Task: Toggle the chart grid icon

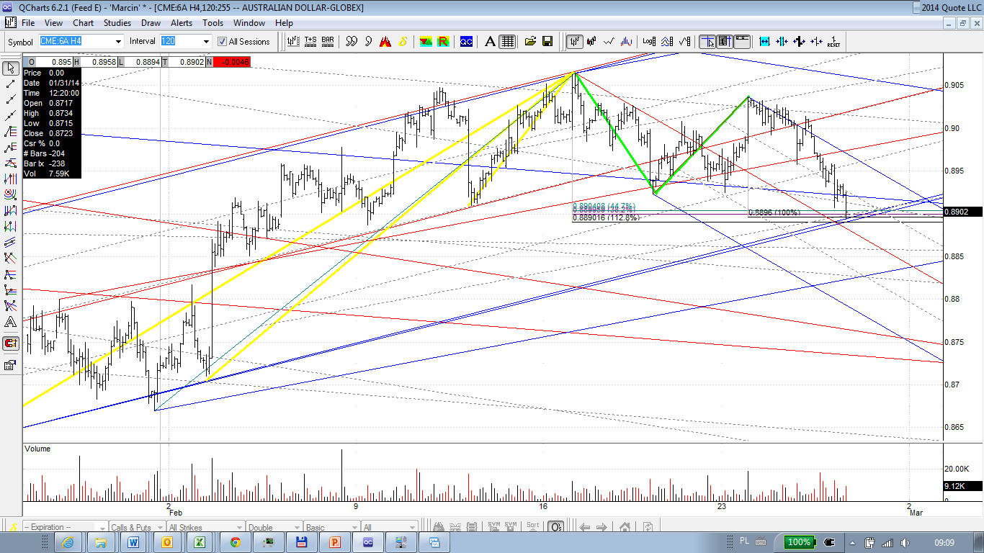Action: [507, 41]
